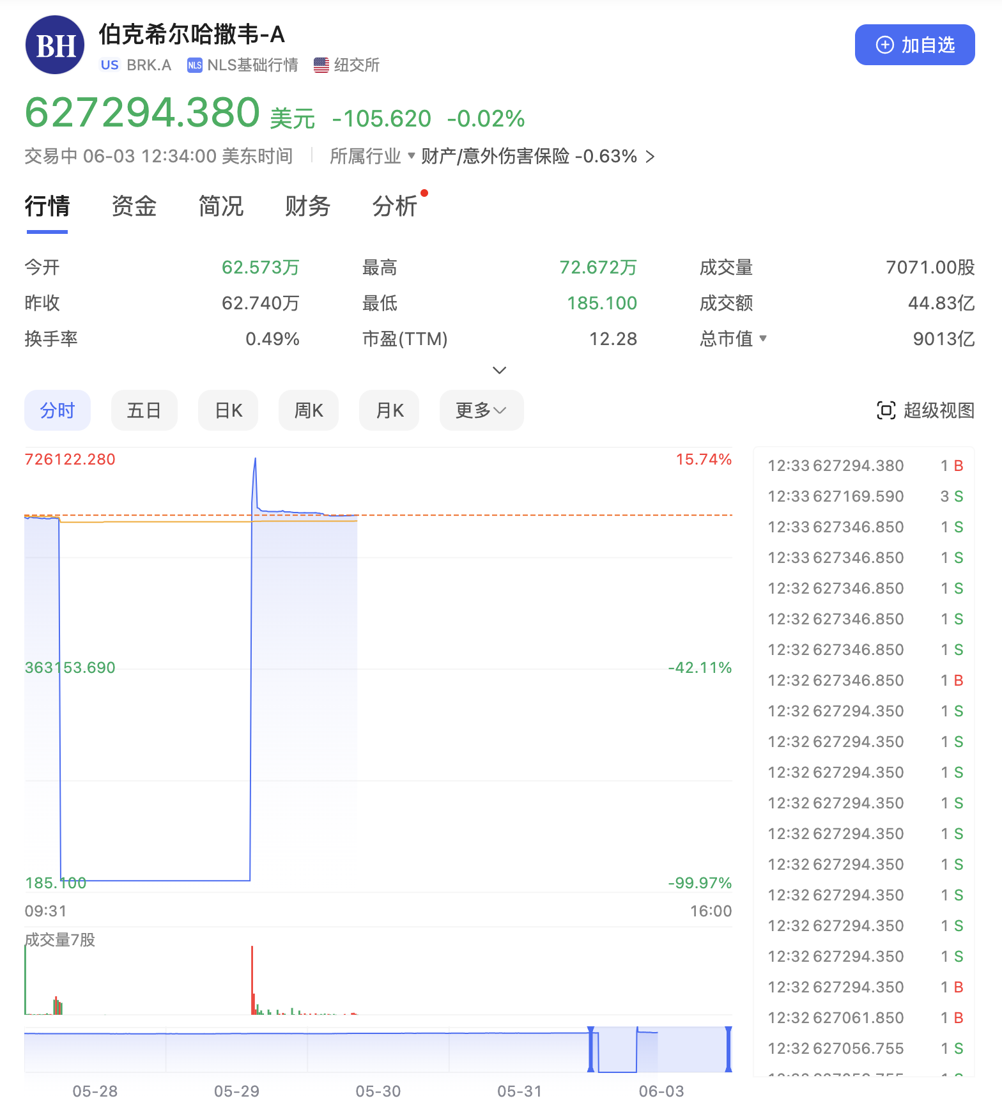
Task: Click the 最高 value 72.672万
Action: (598, 267)
